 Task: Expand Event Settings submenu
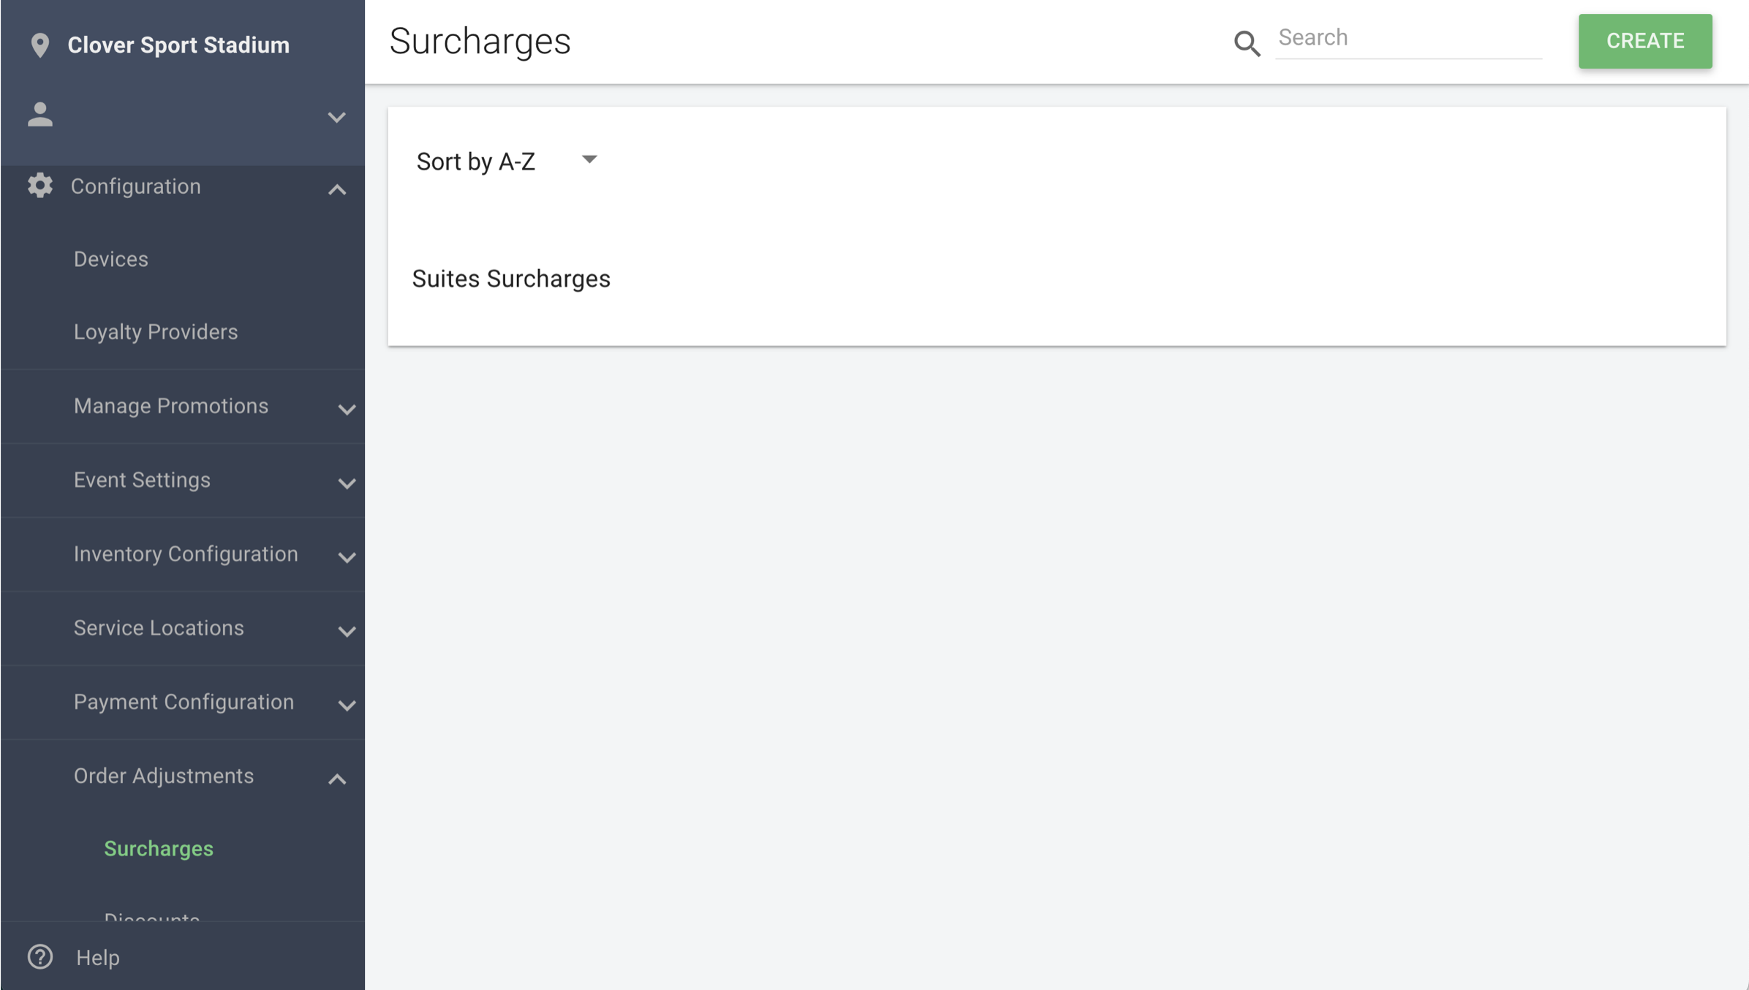click(347, 483)
